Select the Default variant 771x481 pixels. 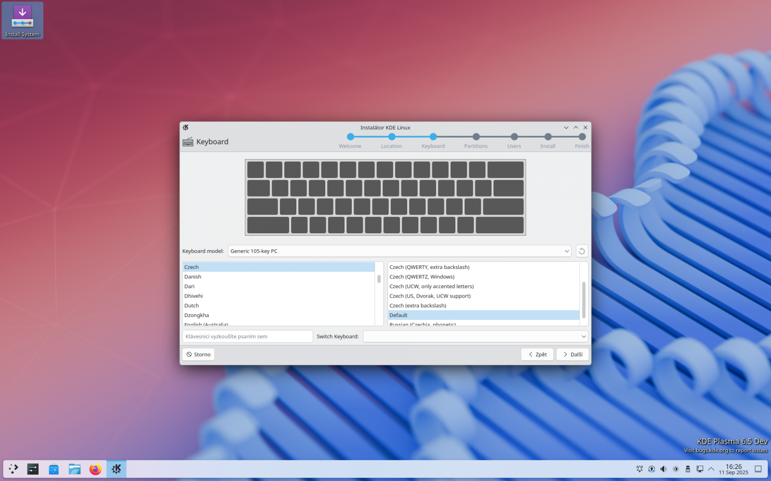pyautogui.click(x=484, y=315)
